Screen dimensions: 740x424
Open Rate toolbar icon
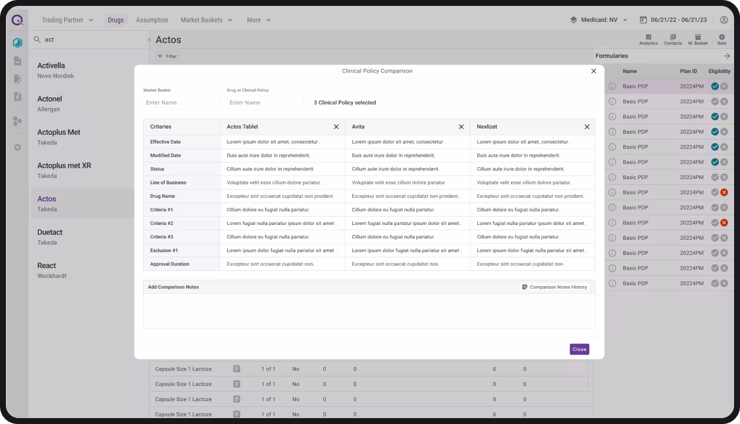(722, 39)
